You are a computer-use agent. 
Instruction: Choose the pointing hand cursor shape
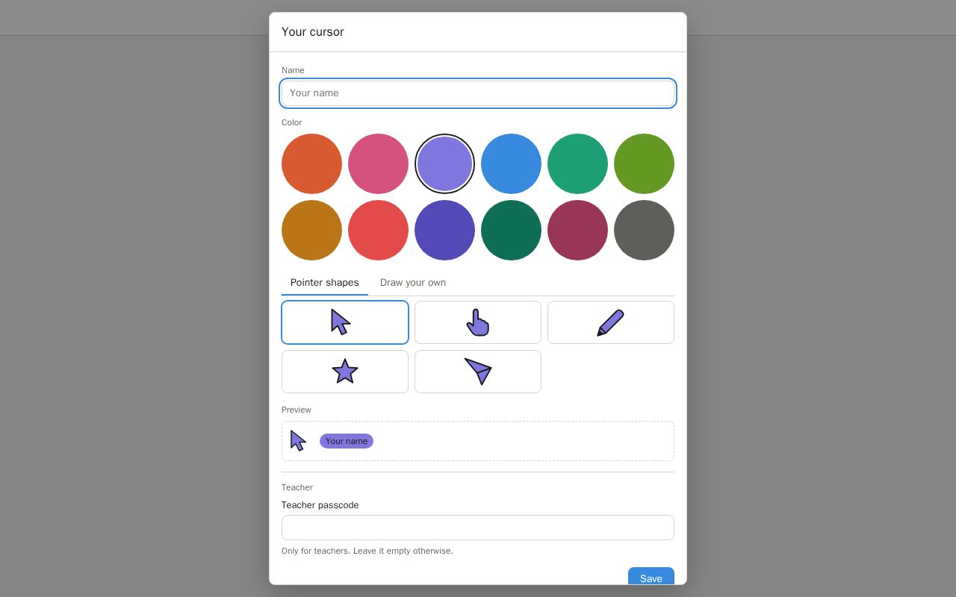coord(478,322)
